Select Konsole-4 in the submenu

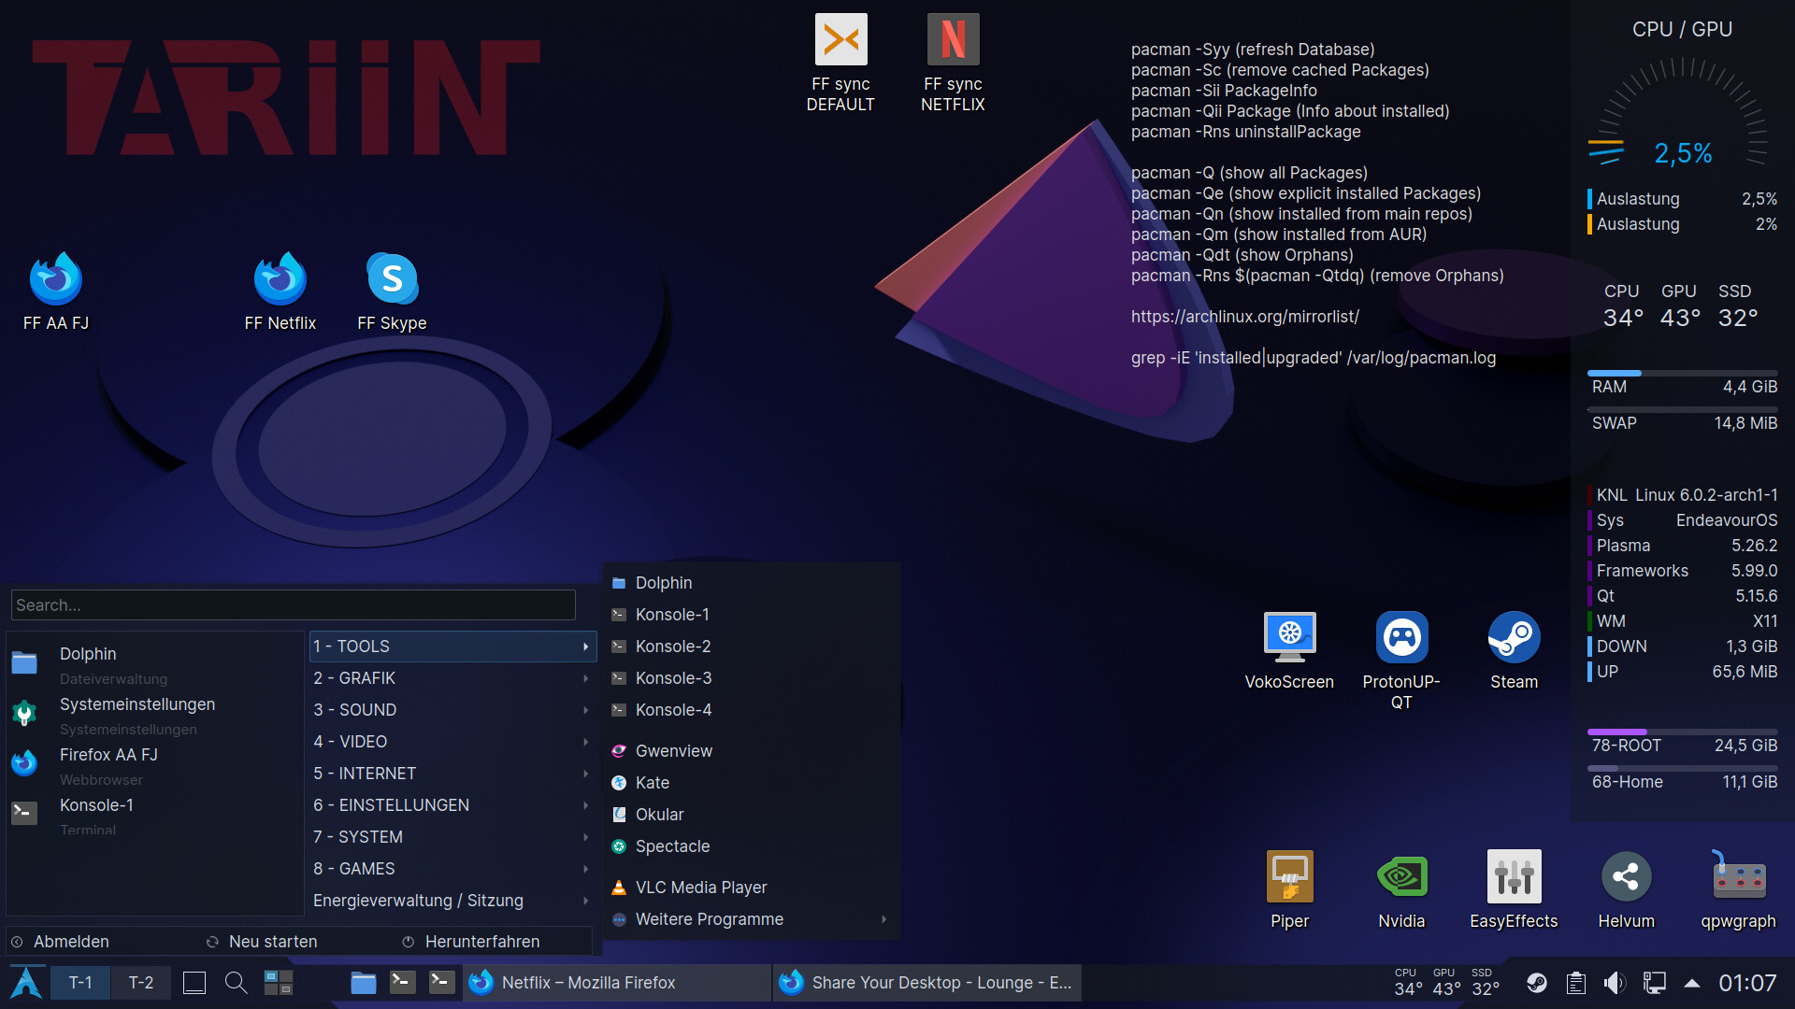[x=751, y=710]
